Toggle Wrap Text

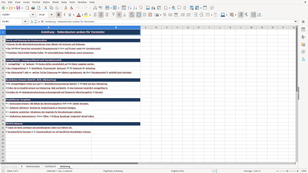(x=132, y=15)
